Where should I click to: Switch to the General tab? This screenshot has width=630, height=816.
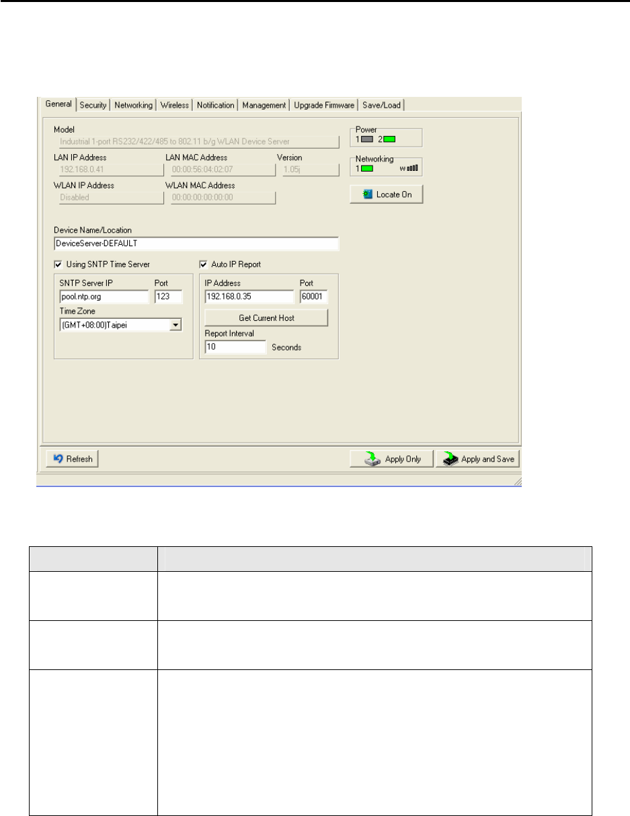(58, 104)
